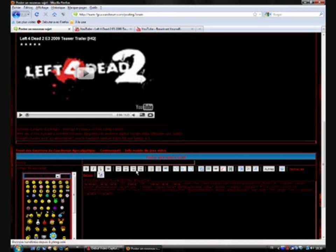This screenshot has width=336, height=252.
Task: Reload the current page
Action: [x=37, y=14]
